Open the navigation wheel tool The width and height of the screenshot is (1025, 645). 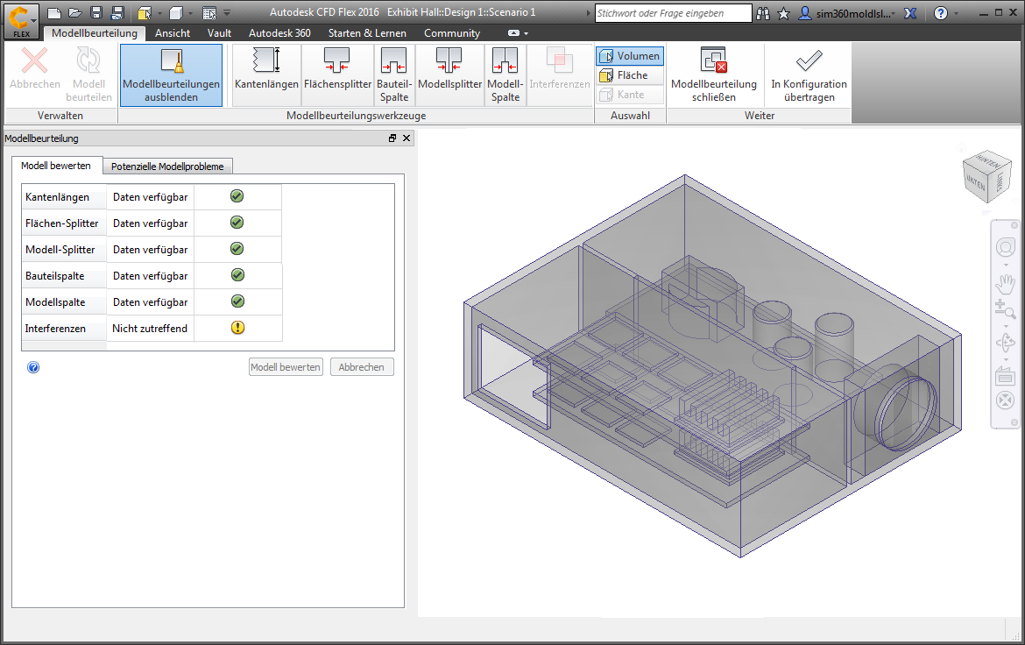(x=1006, y=248)
